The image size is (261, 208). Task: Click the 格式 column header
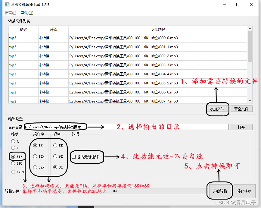pyautogui.click(x=23, y=30)
